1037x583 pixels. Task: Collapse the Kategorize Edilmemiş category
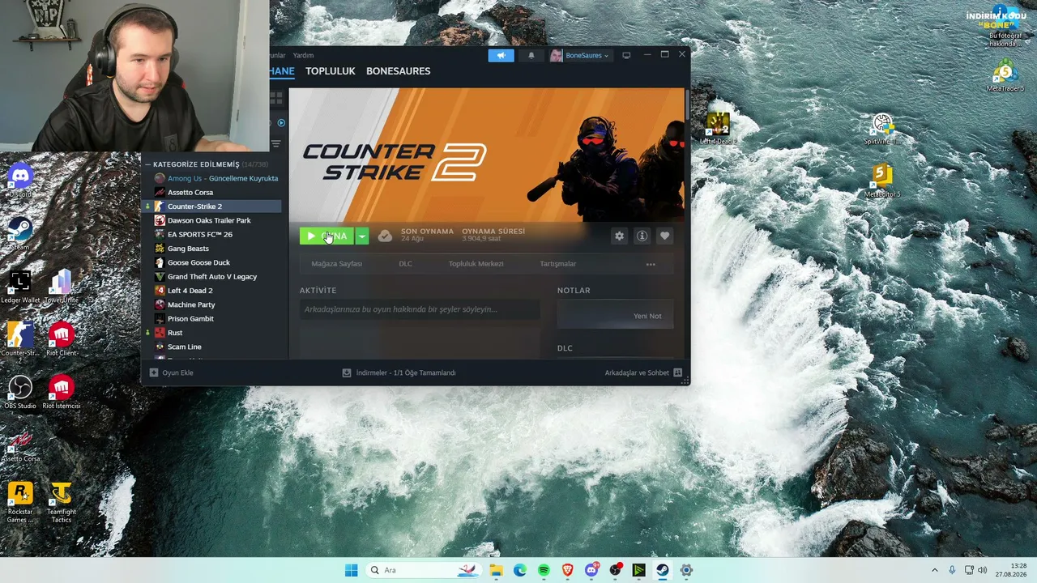(148, 164)
